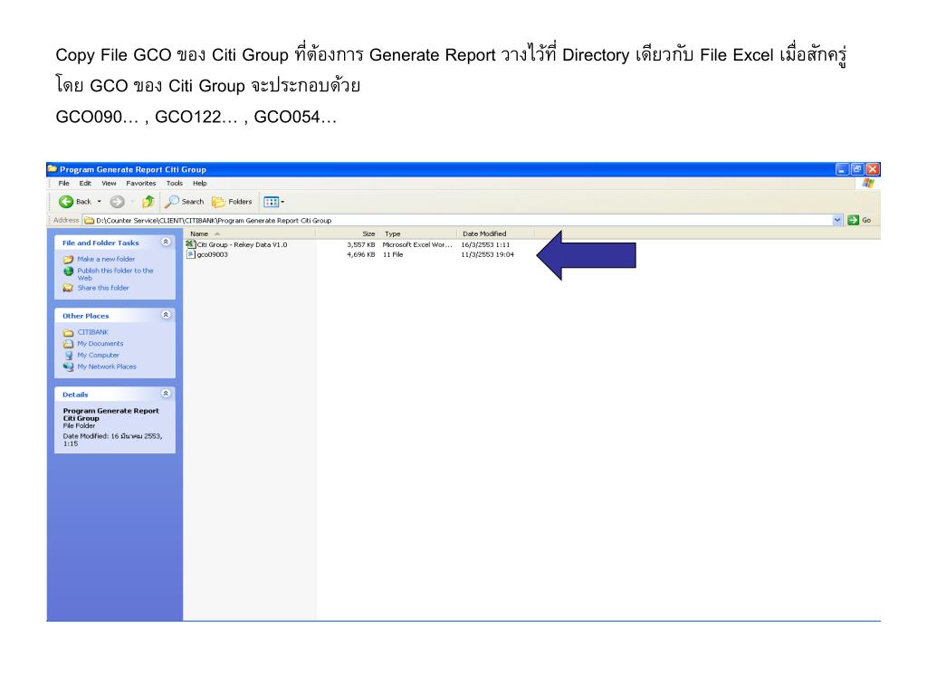Viewport: 927px width, 695px height.
Task: Open the Search magnifier tool
Action: click(172, 202)
